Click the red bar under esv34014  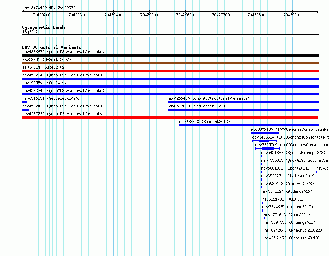click(170, 71)
